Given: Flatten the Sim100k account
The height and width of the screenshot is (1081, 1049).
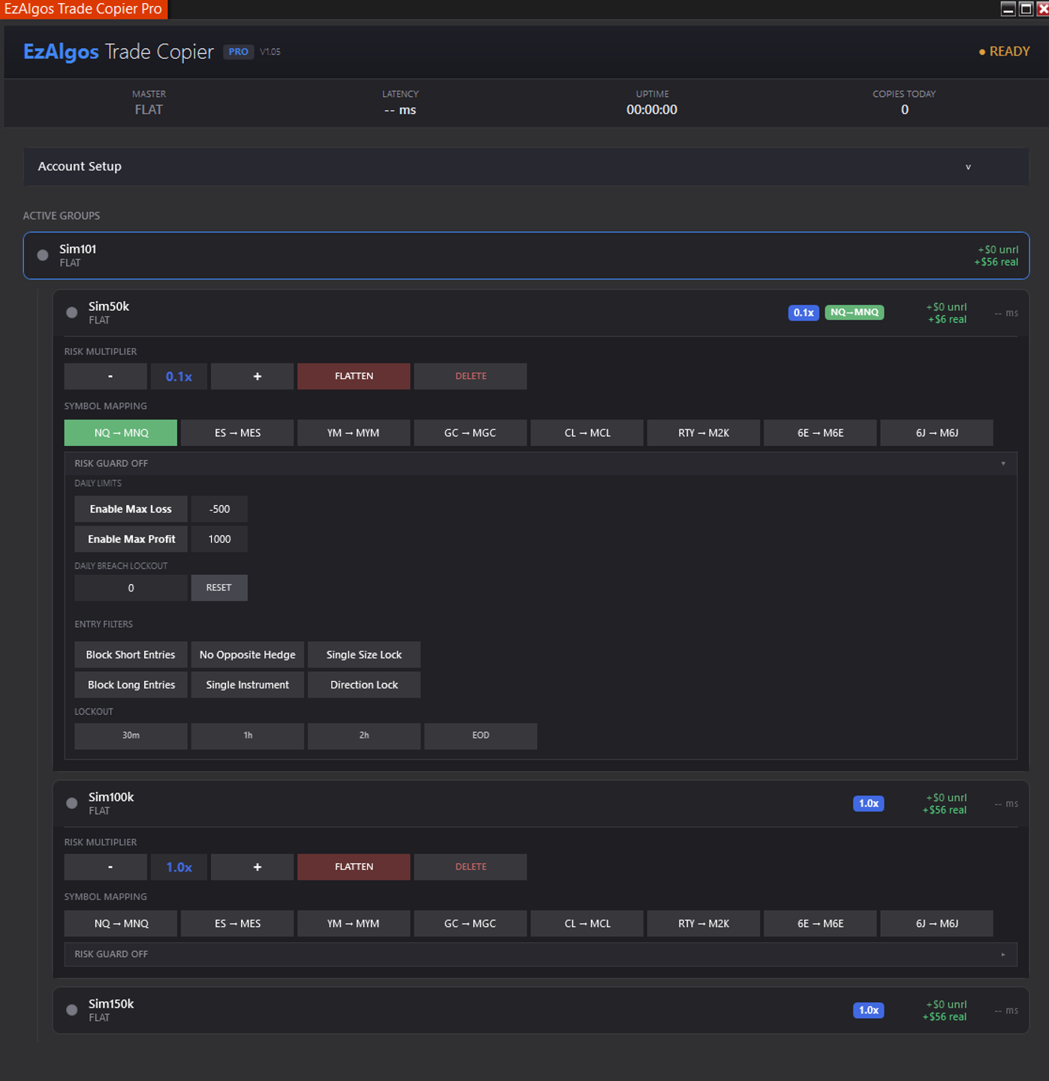Looking at the screenshot, I should click(354, 867).
